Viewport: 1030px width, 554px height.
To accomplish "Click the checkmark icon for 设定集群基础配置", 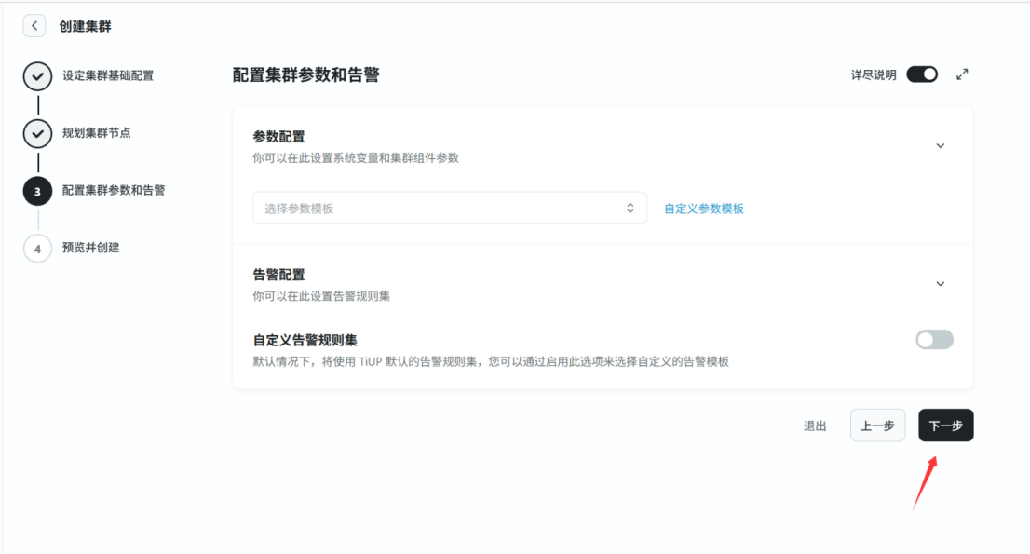I will click(37, 76).
